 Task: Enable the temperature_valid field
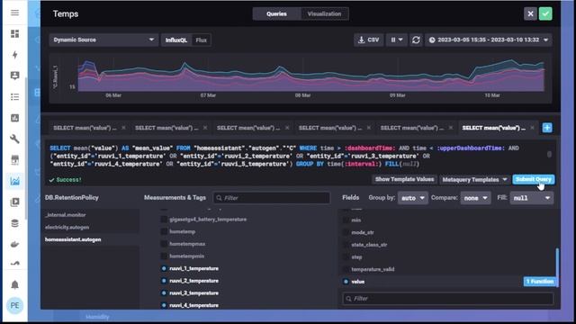[x=346, y=269]
